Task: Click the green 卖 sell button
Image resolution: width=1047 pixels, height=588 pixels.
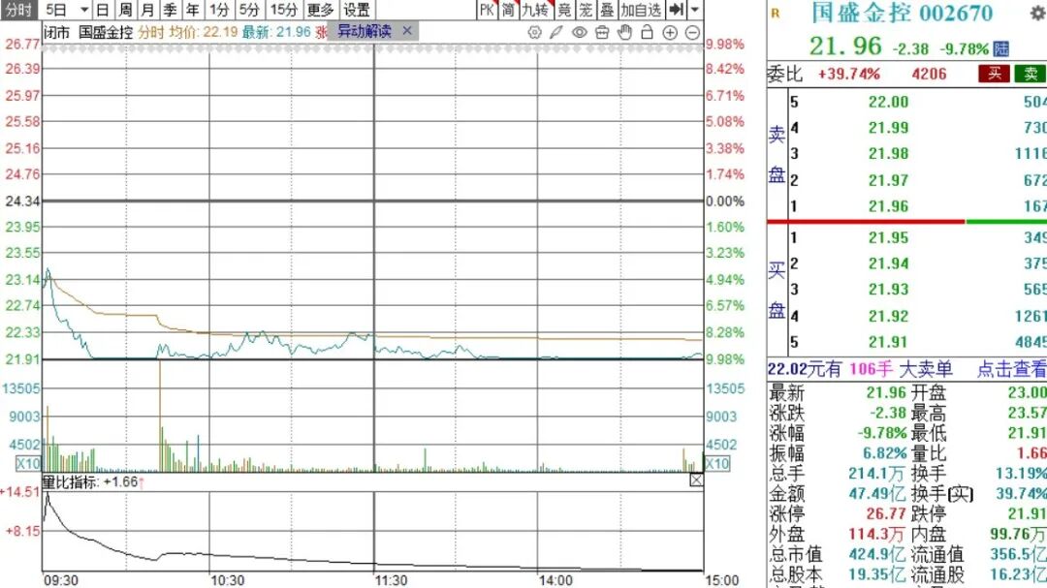Action: 1030,74
